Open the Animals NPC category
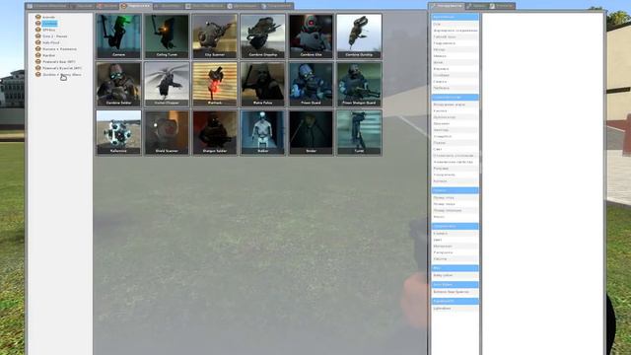The width and height of the screenshot is (631, 355). click(x=48, y=18)
